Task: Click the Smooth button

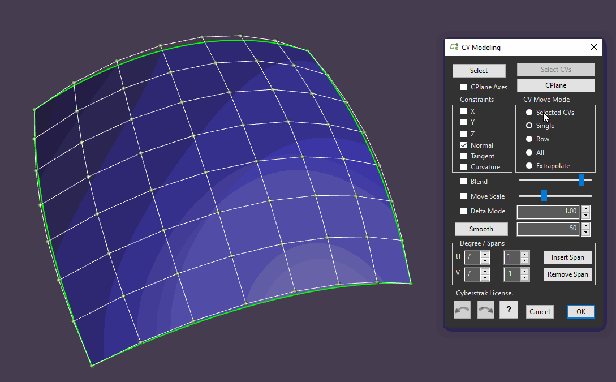Action: tap(481, 229)
